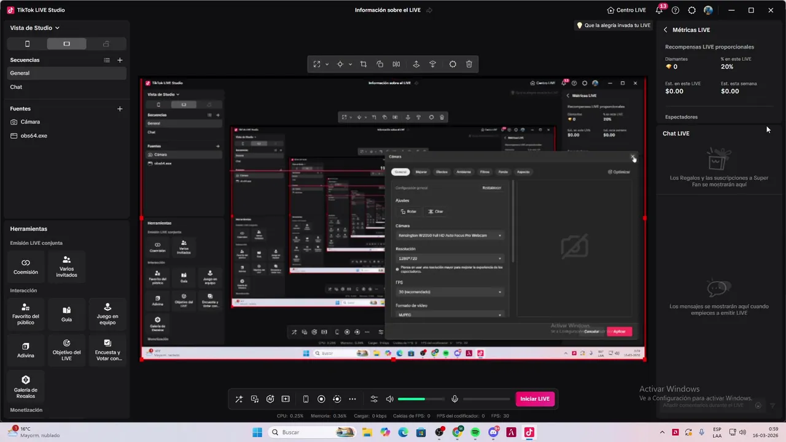Open Favorito del público tool

point(26,314)
